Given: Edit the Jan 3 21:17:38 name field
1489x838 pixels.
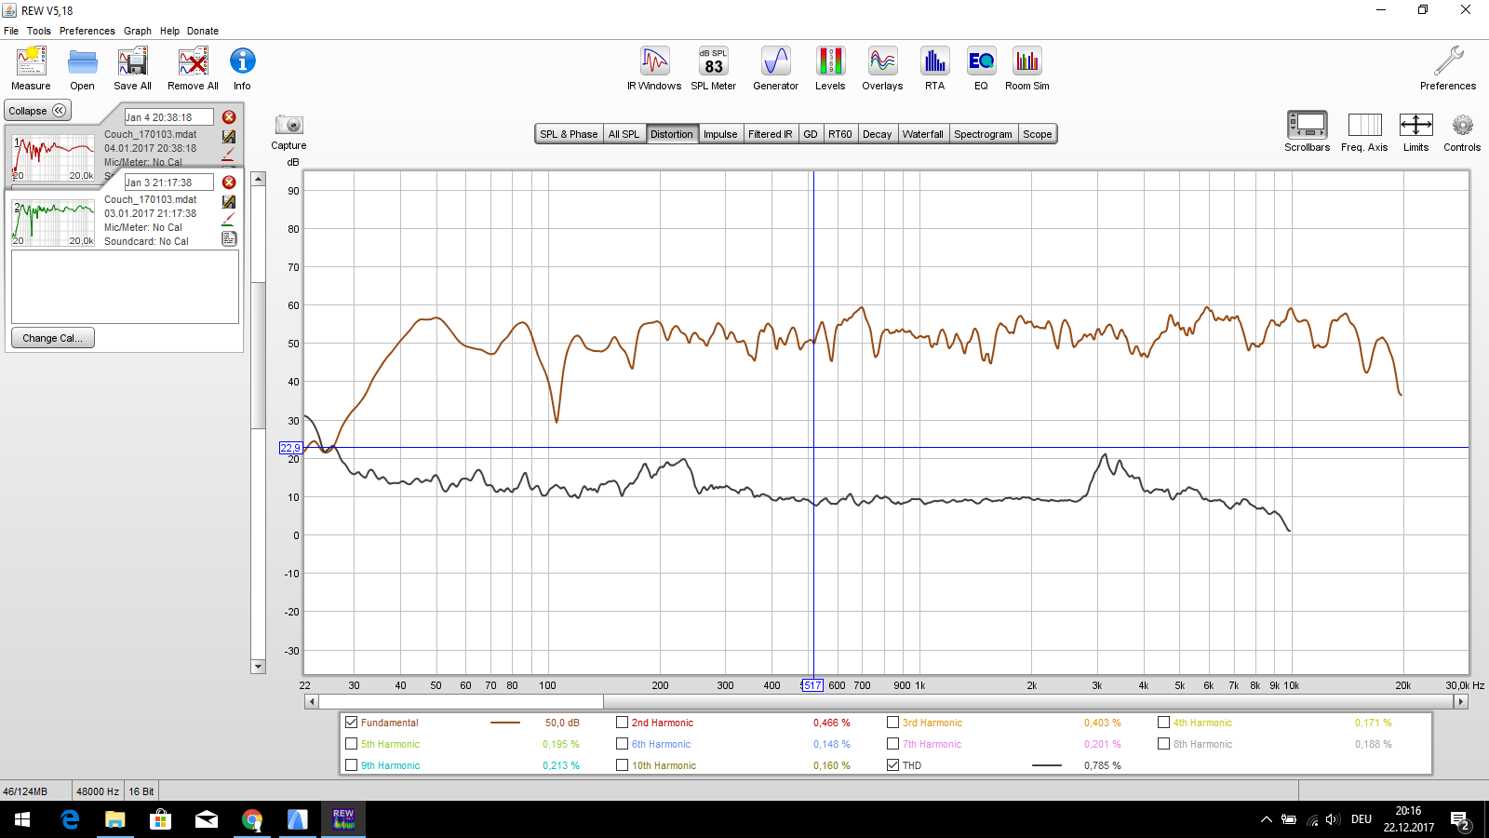Looking at the screenshot, I should 168,182.
